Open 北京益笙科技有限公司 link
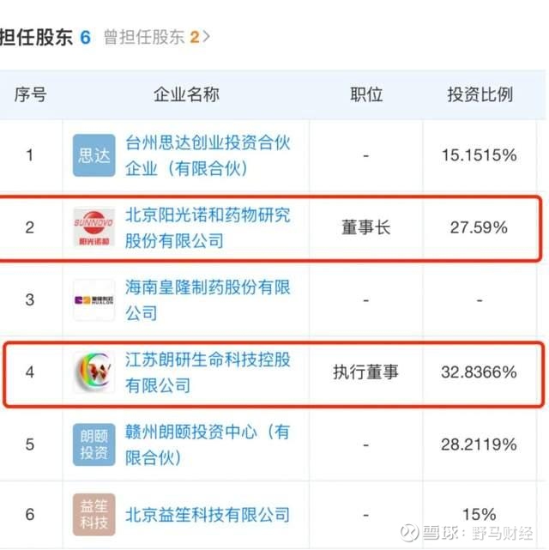This screenshot has height=550, width=549. [x=208, y=515]
